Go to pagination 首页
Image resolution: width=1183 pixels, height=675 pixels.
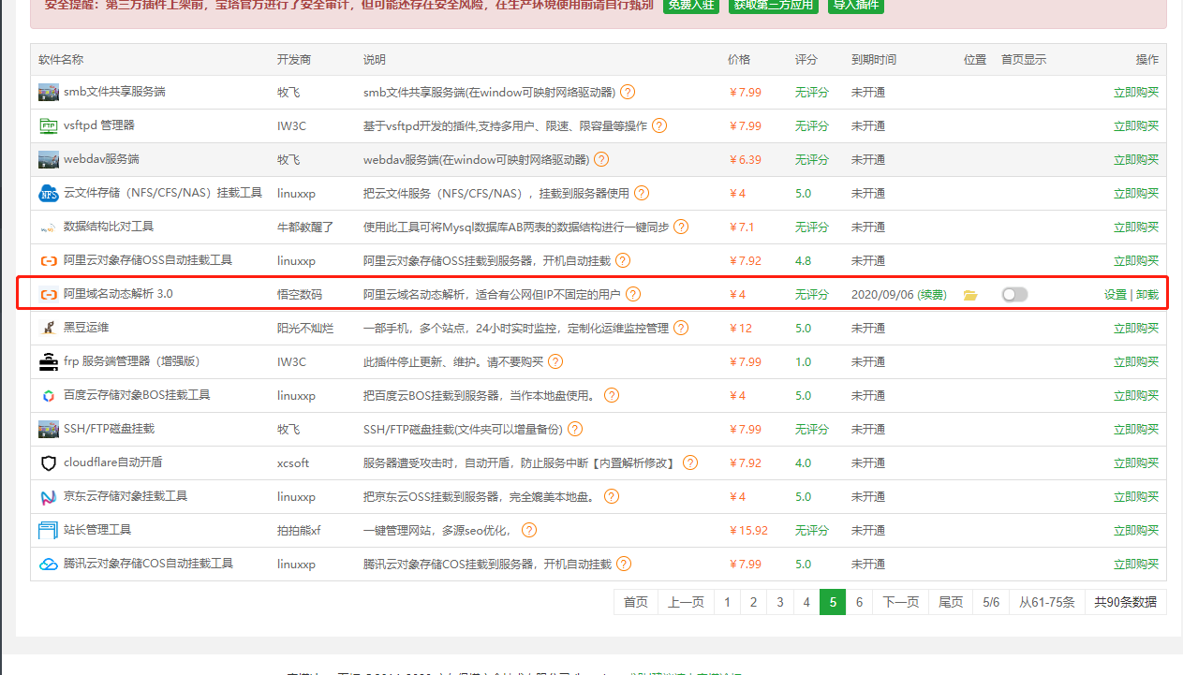[636, 602]
